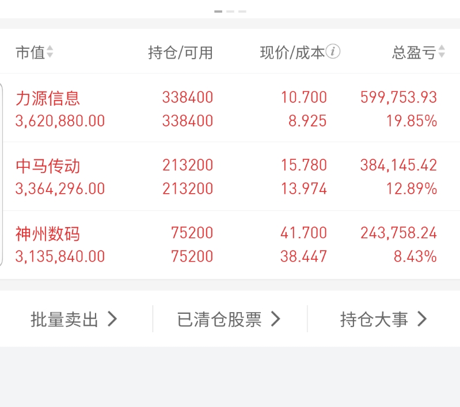The width and height of the screenshot is (460, 407).
Task: Select the 力源信息 stock row
Action: 48,98
